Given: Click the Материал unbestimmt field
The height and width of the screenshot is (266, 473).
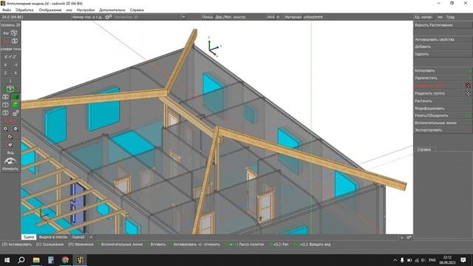Looking at the screenshot, I should [x=304, y=17].
